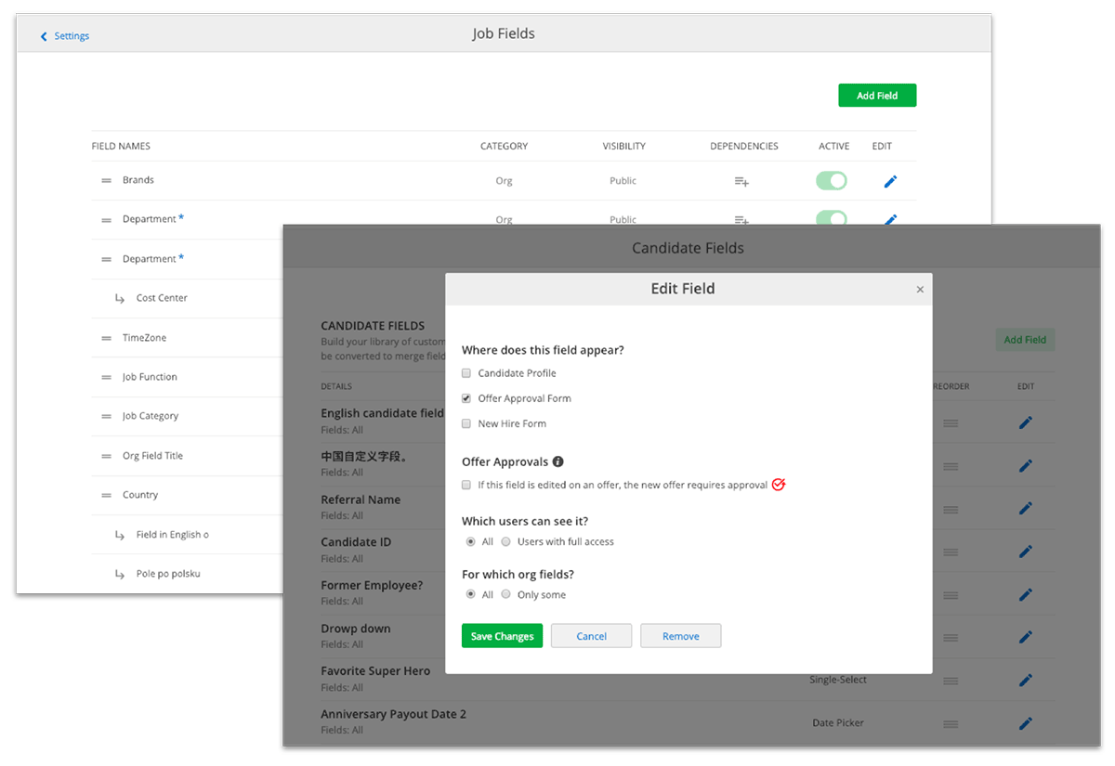Grab the drag handle of the Country row

click(107, 495)
